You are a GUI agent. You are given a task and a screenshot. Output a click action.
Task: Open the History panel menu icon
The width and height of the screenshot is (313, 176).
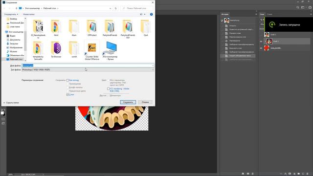[x=256, y=14]
